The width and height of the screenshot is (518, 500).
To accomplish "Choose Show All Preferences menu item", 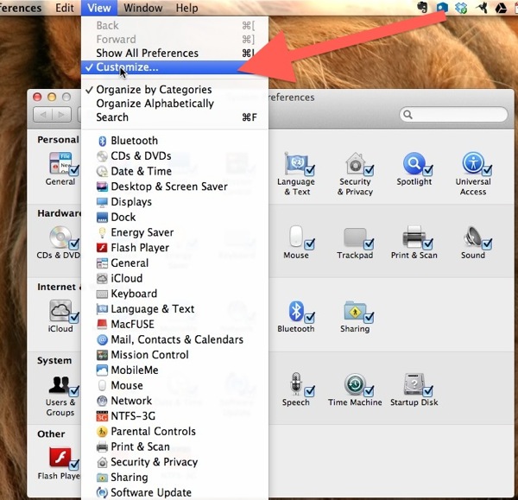I will tap(174, 54).
